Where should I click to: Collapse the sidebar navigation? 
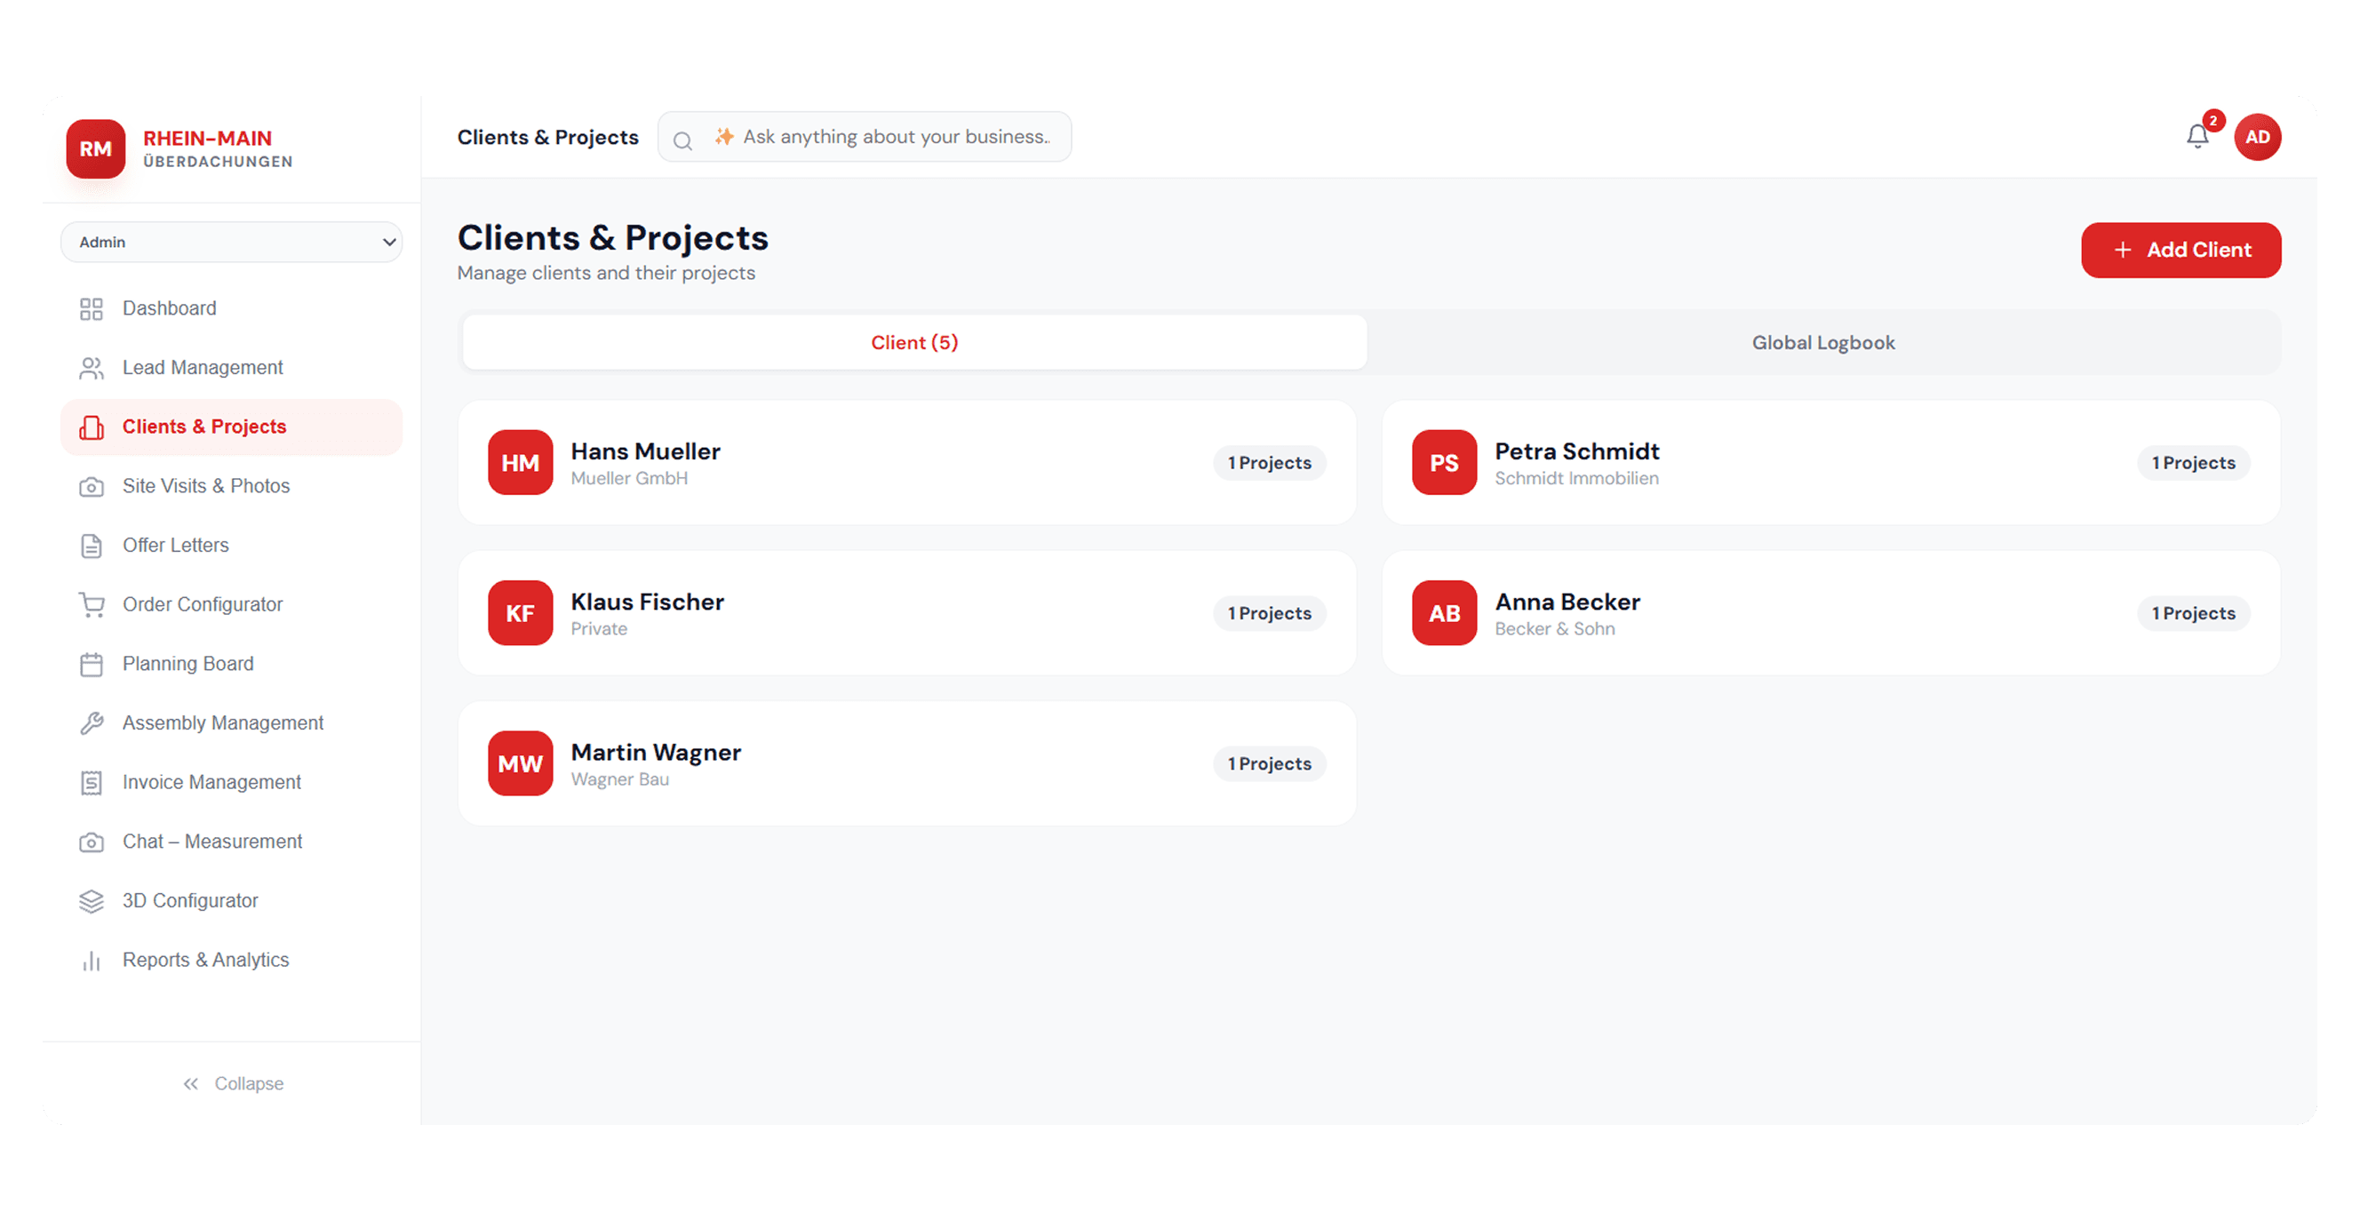click(x=233, y=1083)
